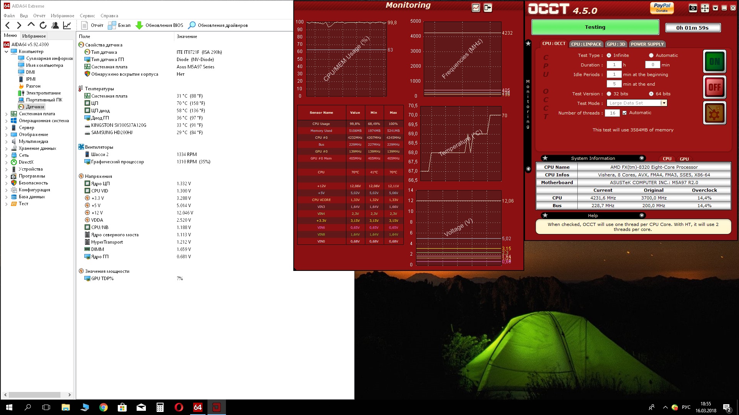Viewport: 739px width, 415px height.
Task: Expand the Мультимедиа tree node
Action: click(6, 141)
